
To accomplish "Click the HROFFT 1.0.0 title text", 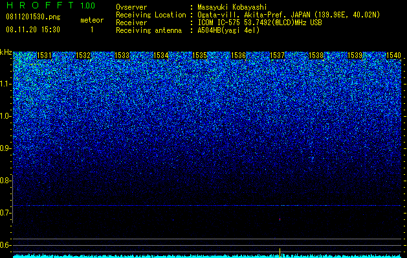I will (50, 5).
